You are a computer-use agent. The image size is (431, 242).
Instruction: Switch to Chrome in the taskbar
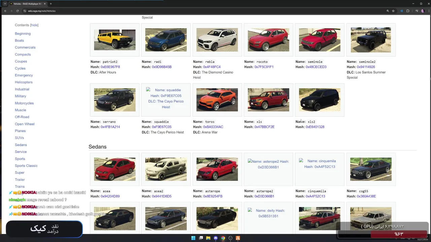[x=223, y=238]
